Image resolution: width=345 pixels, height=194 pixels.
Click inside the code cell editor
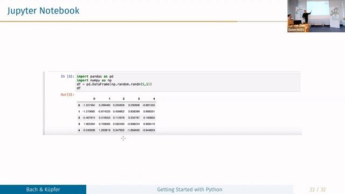188,82
